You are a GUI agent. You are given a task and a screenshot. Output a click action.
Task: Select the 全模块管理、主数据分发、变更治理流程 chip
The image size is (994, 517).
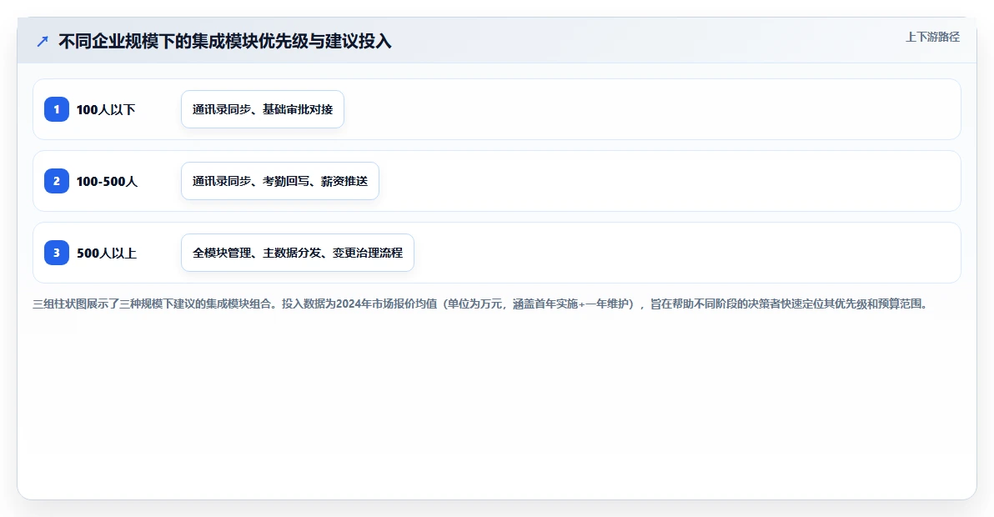coord(298,252)
